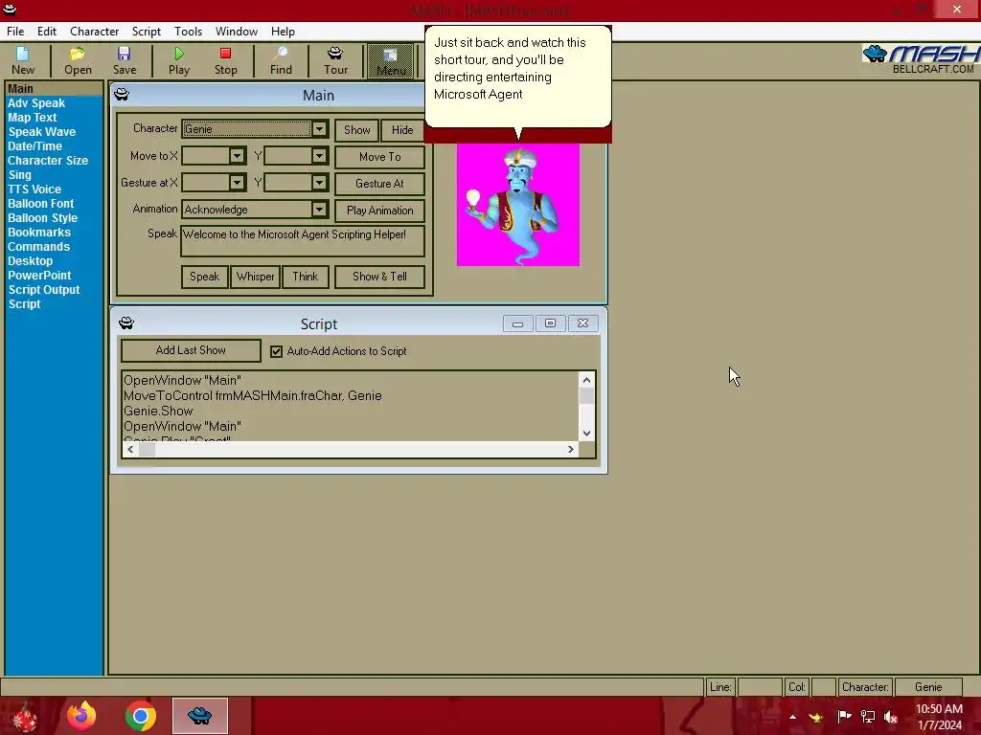Select Character Size in the sidebar
This screenshot has height=735, width=981.
[x=48, y=161]
